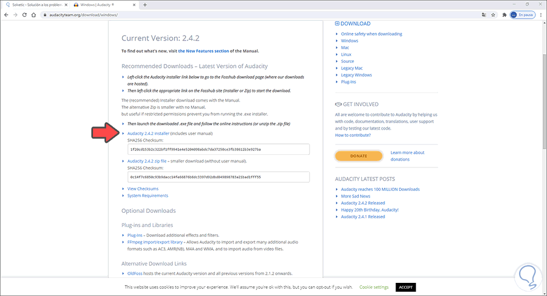Open the translate page icon
Screen dimensions: 547x296
484,15
